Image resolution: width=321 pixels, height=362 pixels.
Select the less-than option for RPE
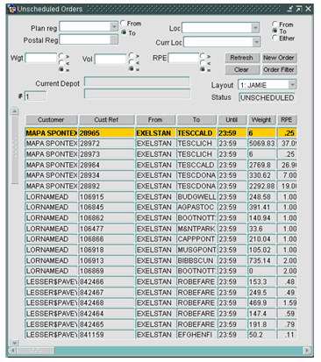[x=203, y=62]
